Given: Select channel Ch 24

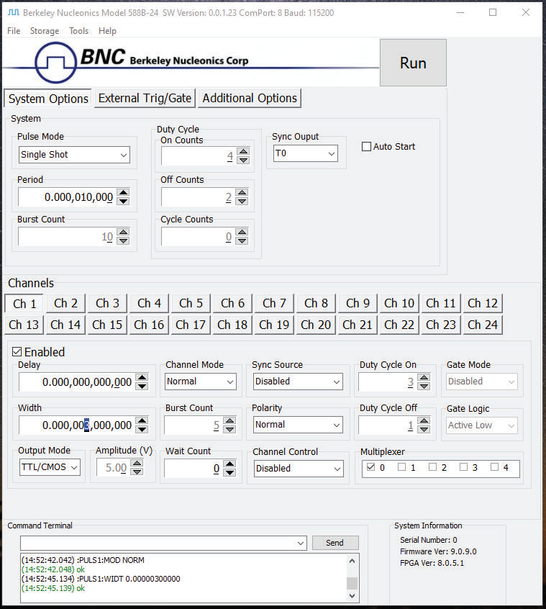Looking at the screenshot, I should point(483,325).
